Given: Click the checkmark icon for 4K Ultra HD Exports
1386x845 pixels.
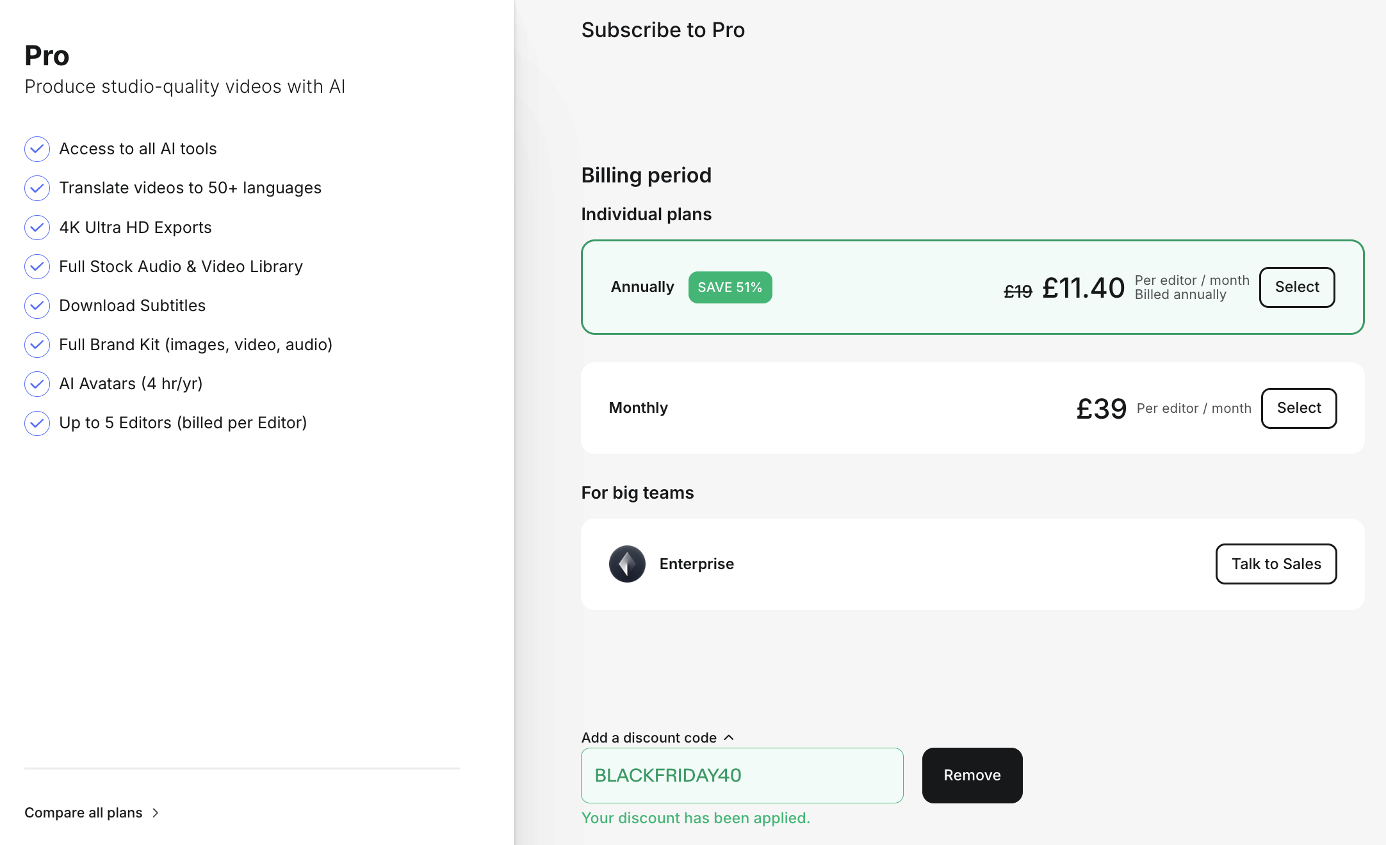Looking at the screenshot, I should (x=37, y=227).
